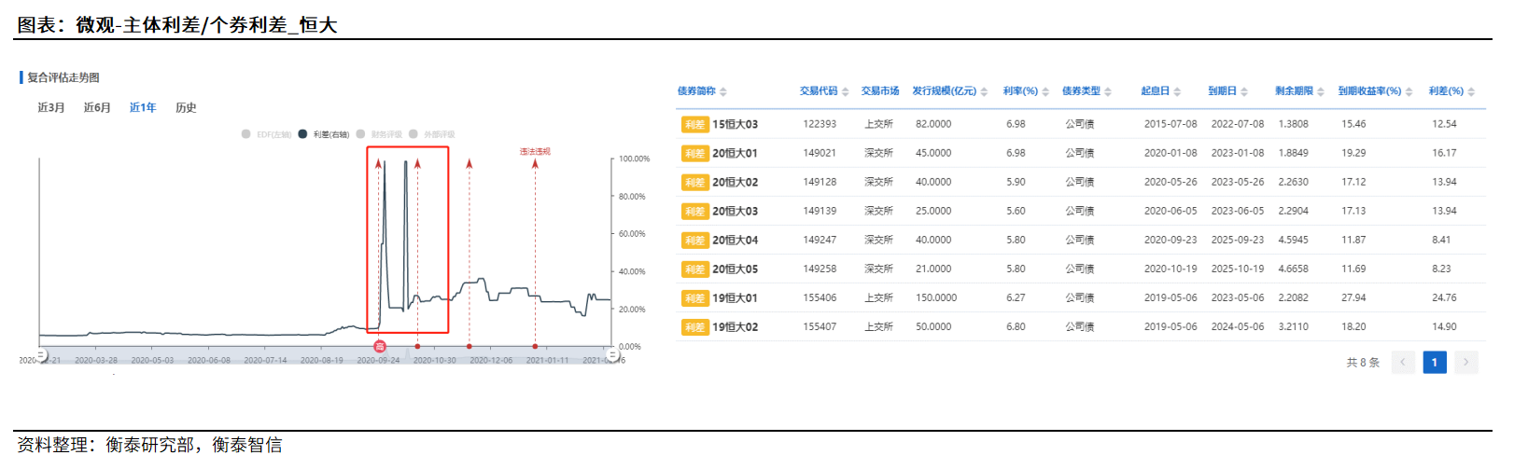Click trading code 155406

[820, 297]
